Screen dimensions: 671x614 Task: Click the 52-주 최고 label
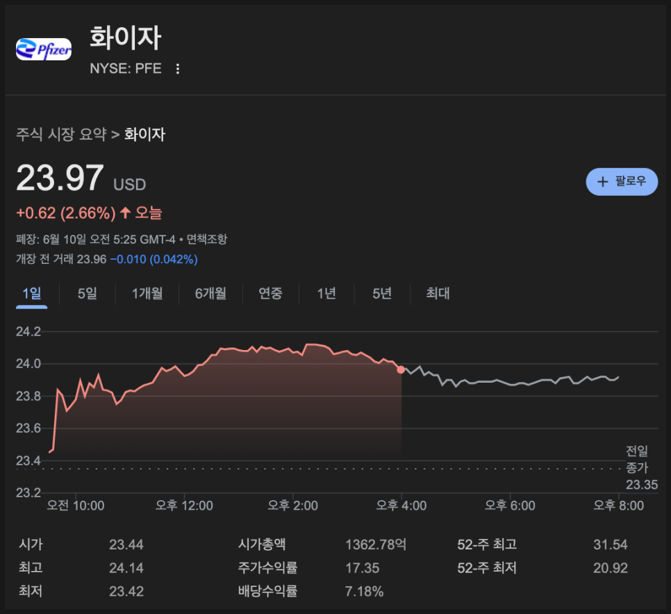point(487,545)
